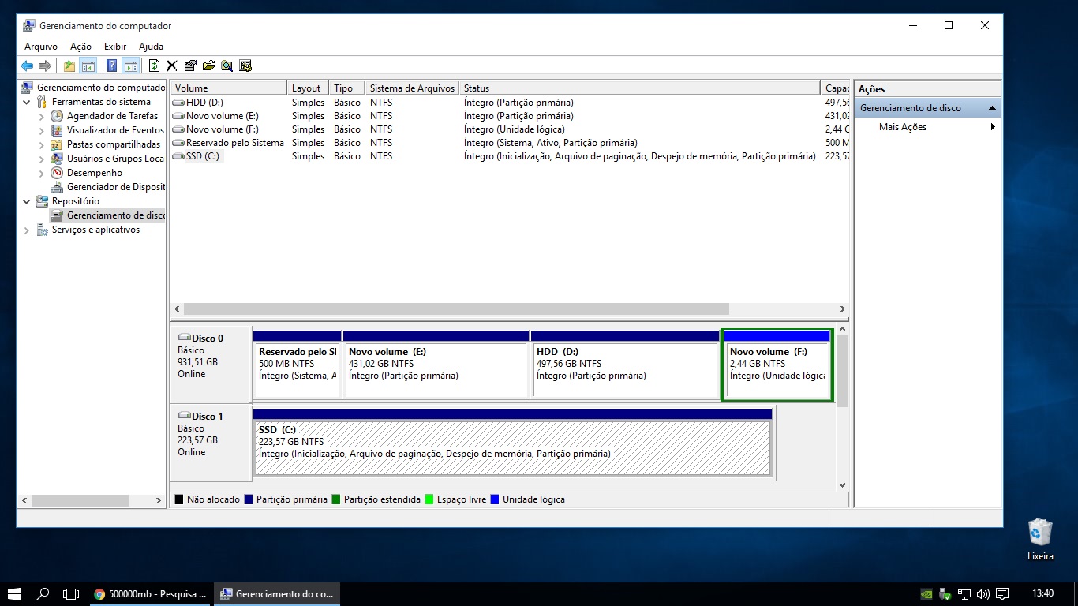Expand the Visualizador de Eventos node arrow
The image size is (1078, 606).
41,130
